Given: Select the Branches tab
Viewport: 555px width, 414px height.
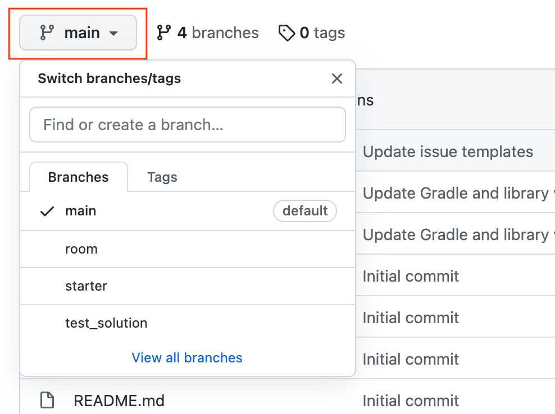Looking at the screenshot, I should [x=78, y=177].
